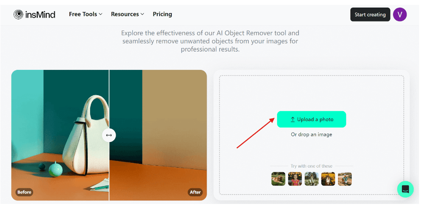Click the Start creating button
Screen dimensions: 424x208
click(370, 14)
